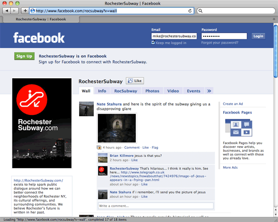The height and width of the screenshot is (222, 278).
Task: Open the RocSubway tab
Action: [126, 91]
